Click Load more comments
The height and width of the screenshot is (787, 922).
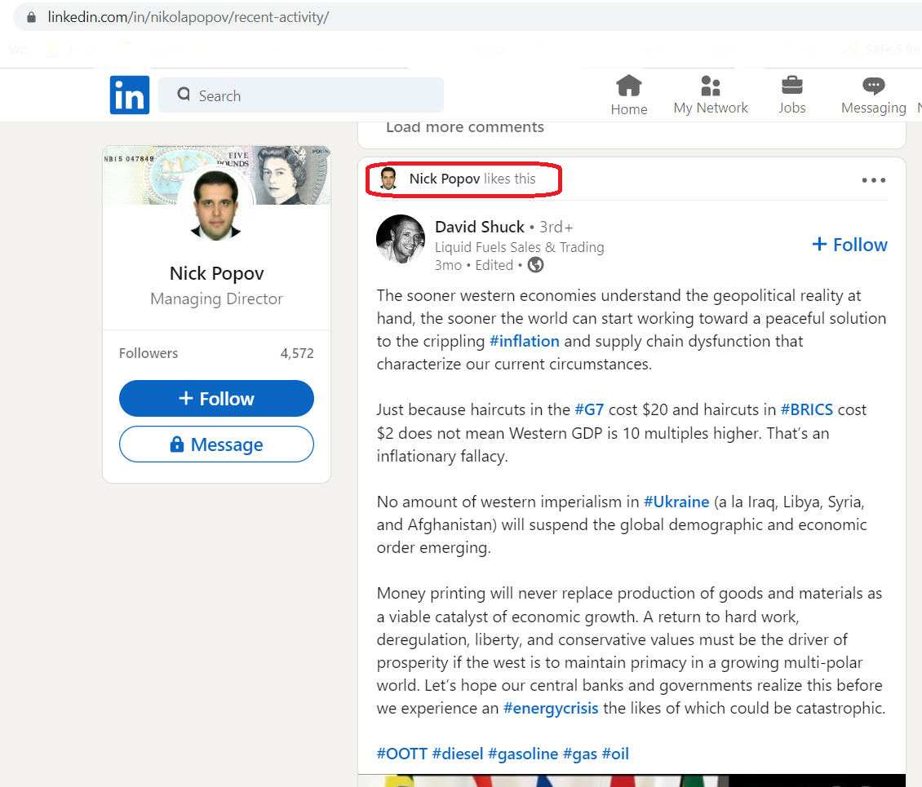click(464, 127)
